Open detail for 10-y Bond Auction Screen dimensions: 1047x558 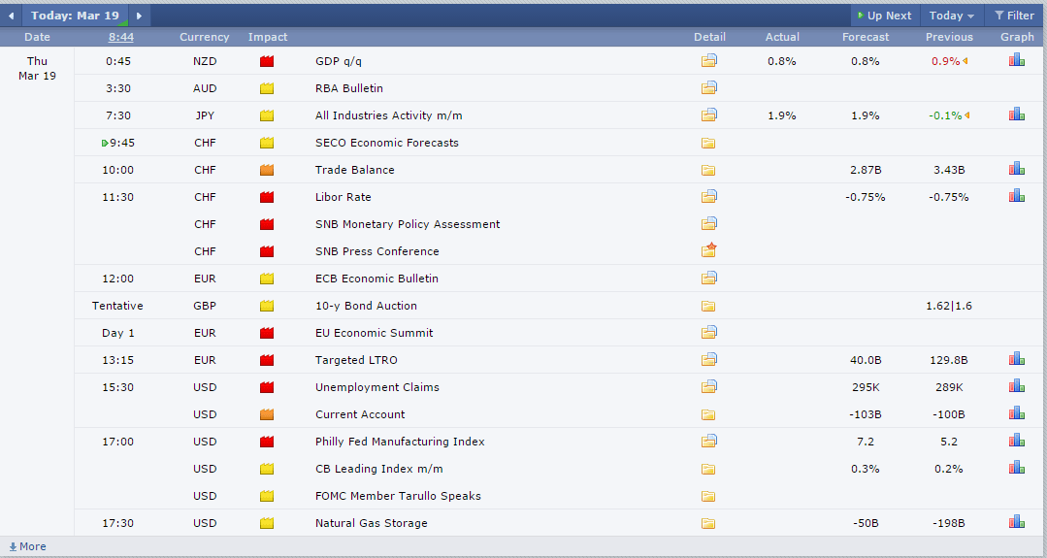(x=708, y=307)
